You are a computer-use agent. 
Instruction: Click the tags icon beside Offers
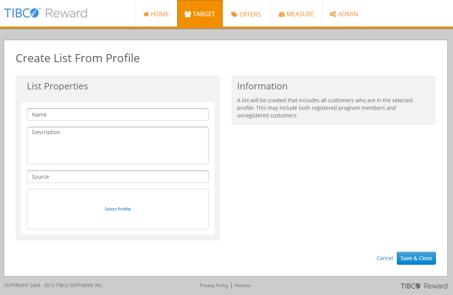234,15
